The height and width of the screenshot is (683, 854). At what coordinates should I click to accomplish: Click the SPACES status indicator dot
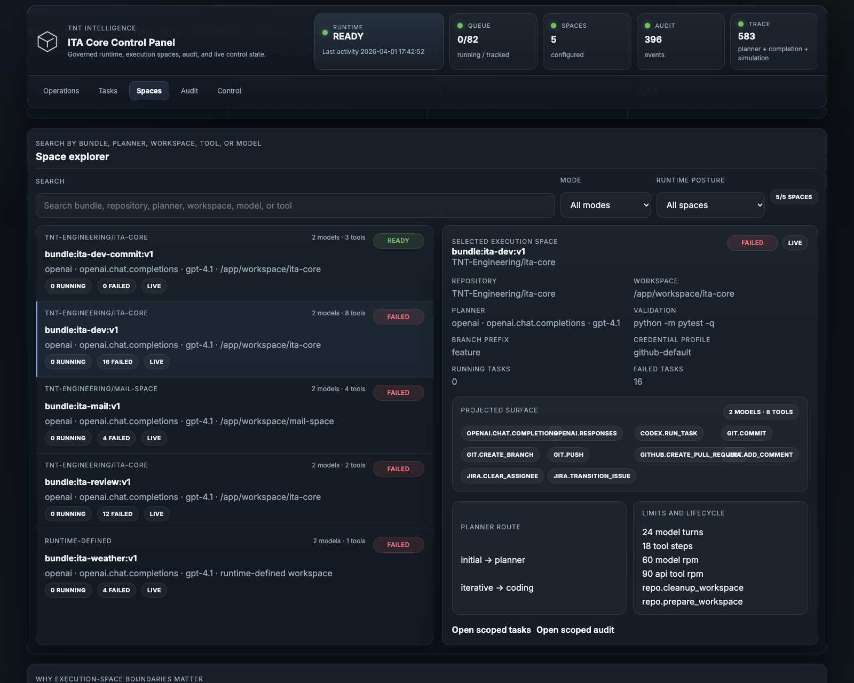coord(553,25)
